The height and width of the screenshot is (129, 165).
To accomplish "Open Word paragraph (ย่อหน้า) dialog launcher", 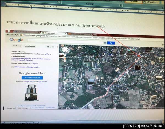I will tap(120, 5).
